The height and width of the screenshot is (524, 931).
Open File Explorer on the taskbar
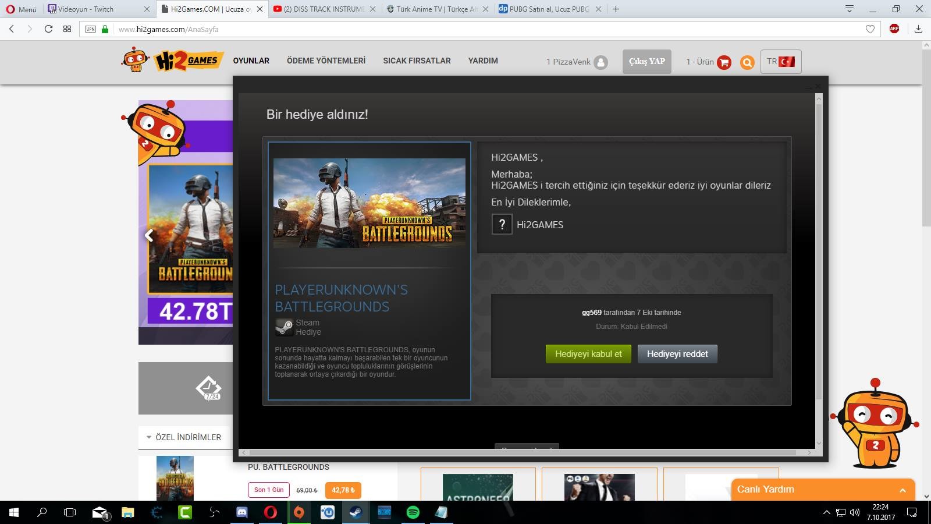(127, 512)
